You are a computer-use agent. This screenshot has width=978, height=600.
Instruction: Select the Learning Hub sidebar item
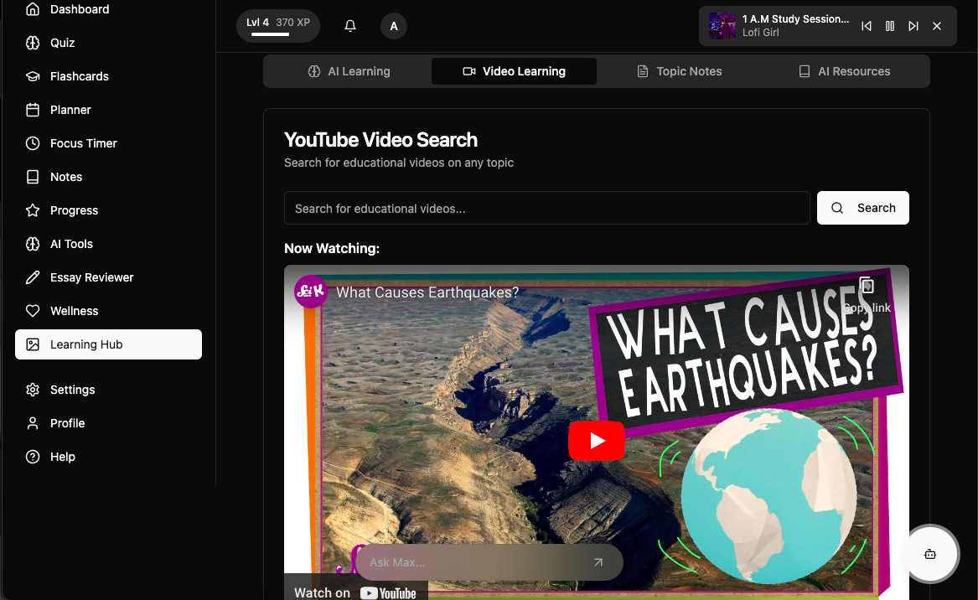108,344
